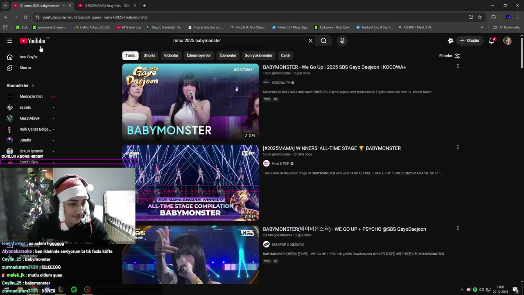Open the WINNERS' ALL-TIME STAGE video title
Viewport: 524px width, 295px height.
(x=332, y=148)
